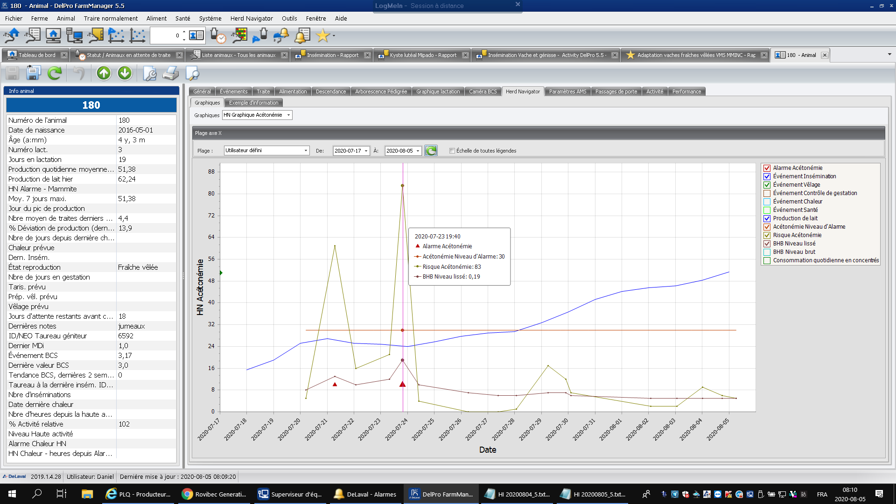
Task: Enable Événement Chaleur legend checkbox
Action: [x=767, y=202]
